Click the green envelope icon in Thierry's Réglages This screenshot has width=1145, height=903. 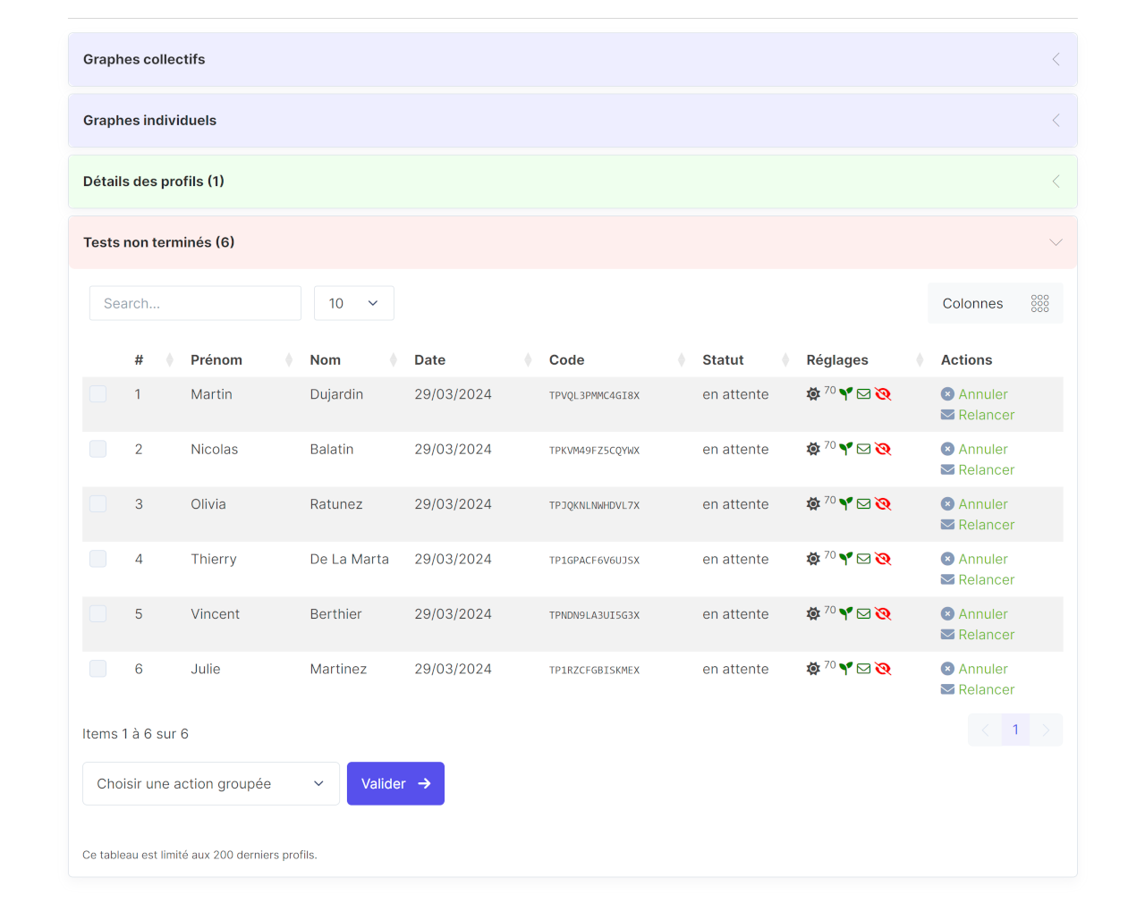click(863, 559)
